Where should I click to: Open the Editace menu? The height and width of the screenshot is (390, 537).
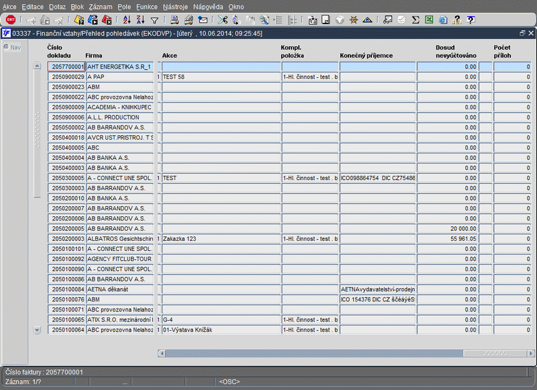(32, 7)
